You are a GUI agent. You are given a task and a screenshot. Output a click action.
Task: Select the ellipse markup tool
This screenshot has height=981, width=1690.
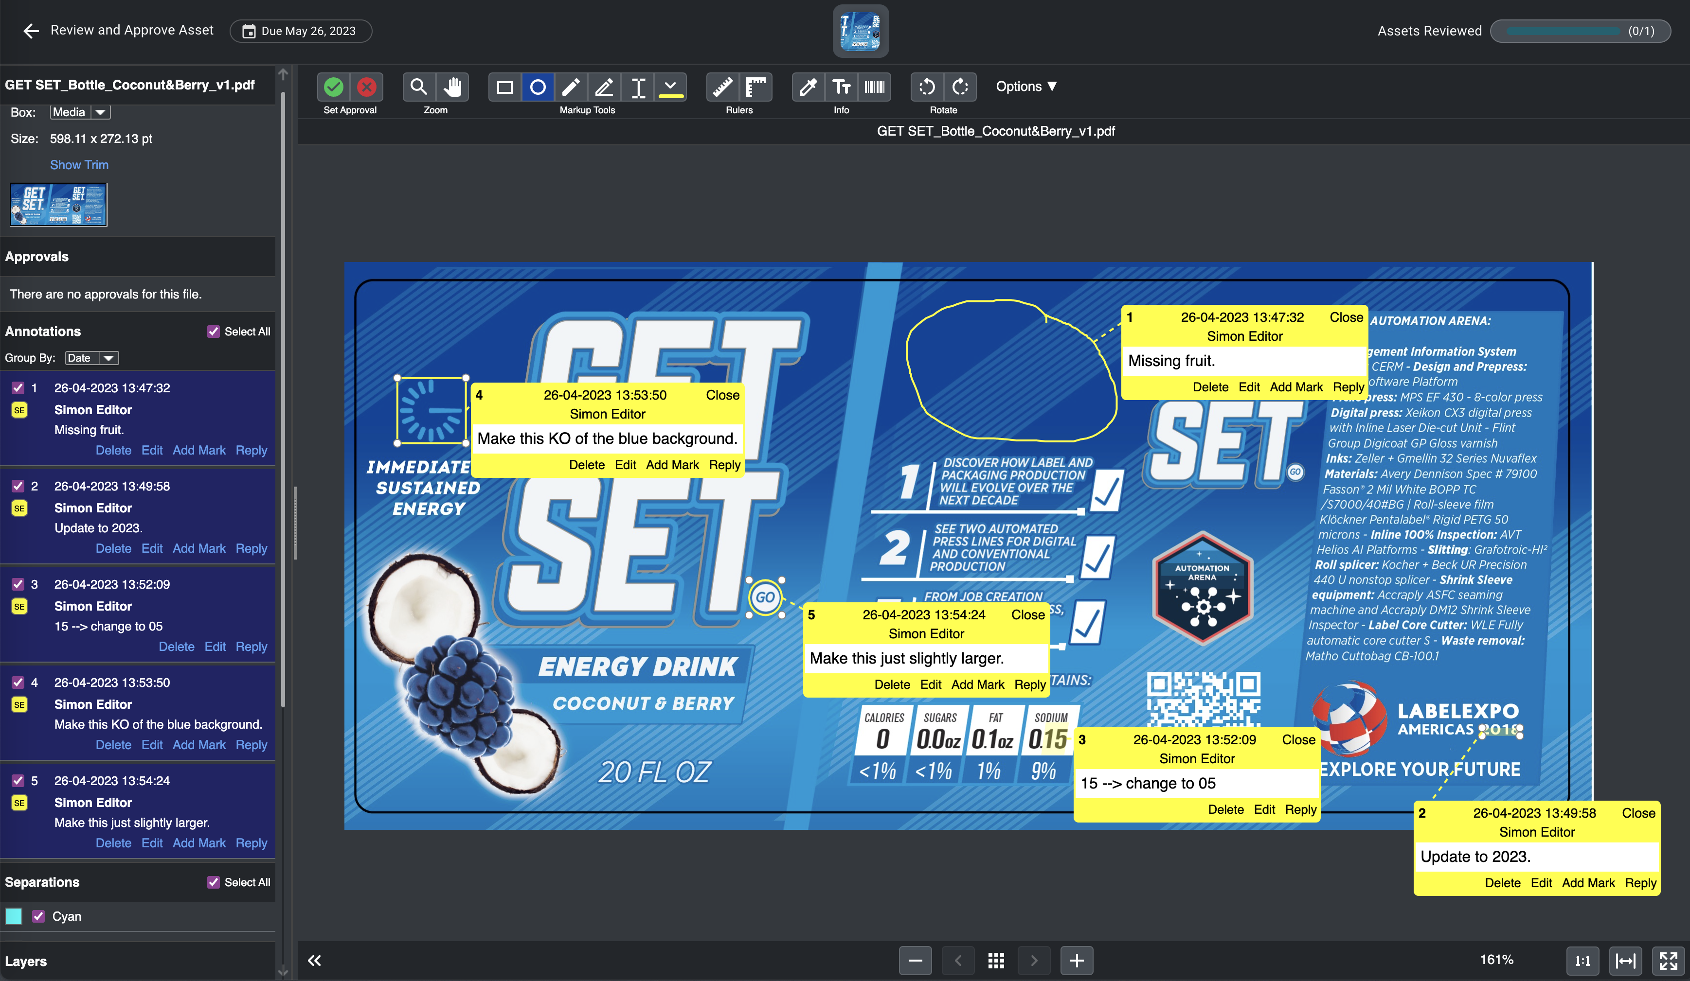(x=538, y=87)
